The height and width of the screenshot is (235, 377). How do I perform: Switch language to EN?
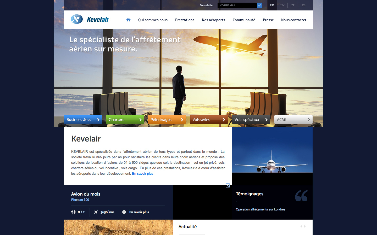tap(282, 5)
